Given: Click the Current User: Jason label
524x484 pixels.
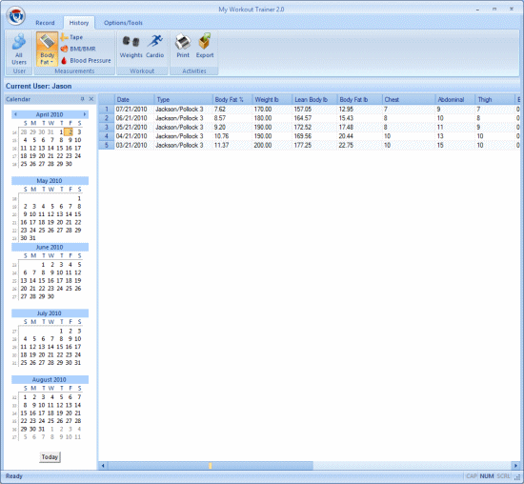Looking at the screenshot, I should (x=39, y=87).
